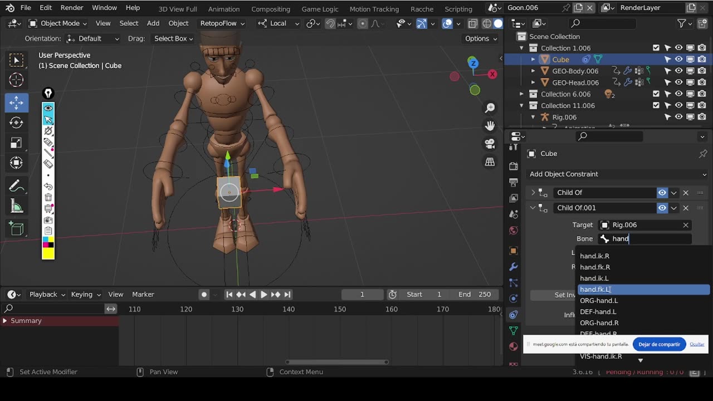Open the Render menu
Viewport: 713px width, 401px height.
point(72,8)
